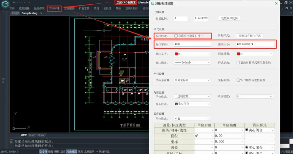Open the 浩辰AI助手 menu
The width and height of the screenshot is (293, 154).
132,8
